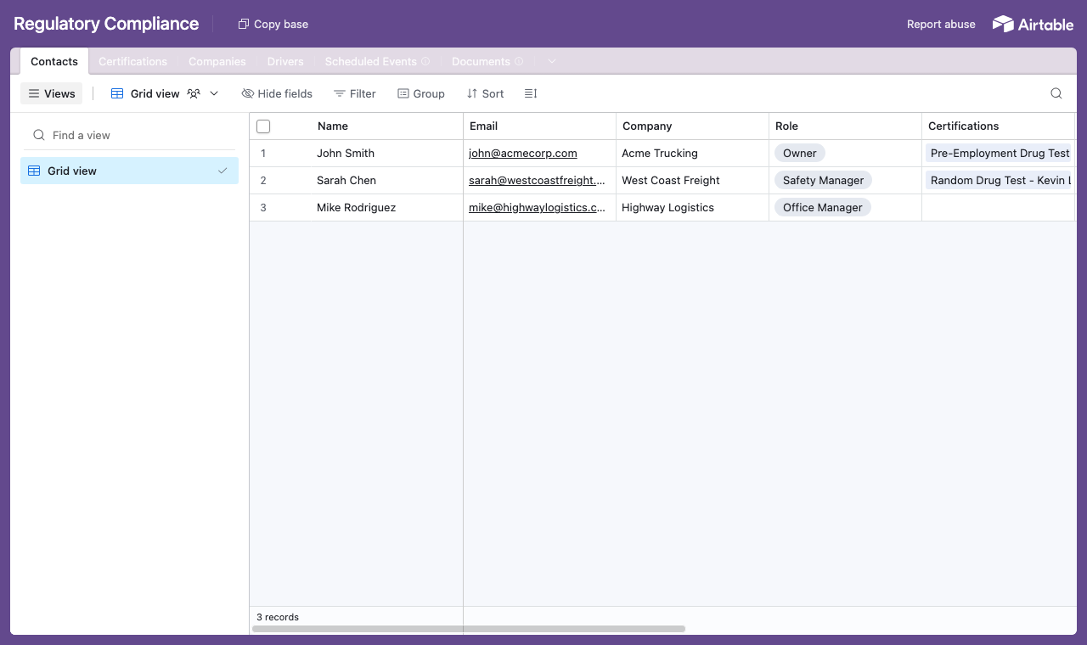Click the Highway Logistics cell
This screenshot has height=645, width=1087.
(693, 208)
